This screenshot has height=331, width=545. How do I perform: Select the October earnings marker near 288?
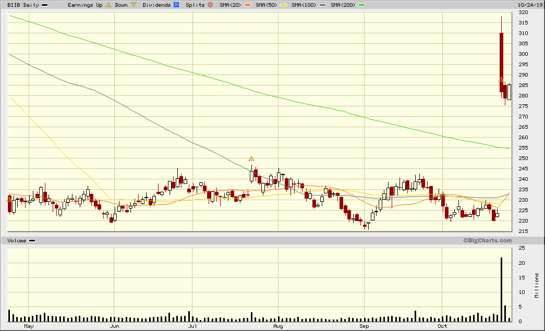[501, 80]
